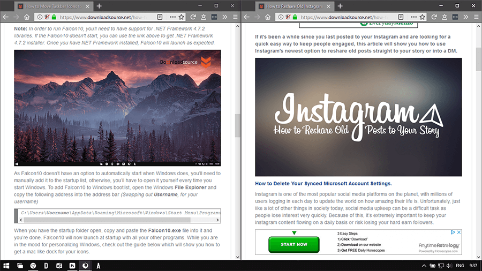Open bookmarks library icon in left window
The image size is (482, 271).
204,17
